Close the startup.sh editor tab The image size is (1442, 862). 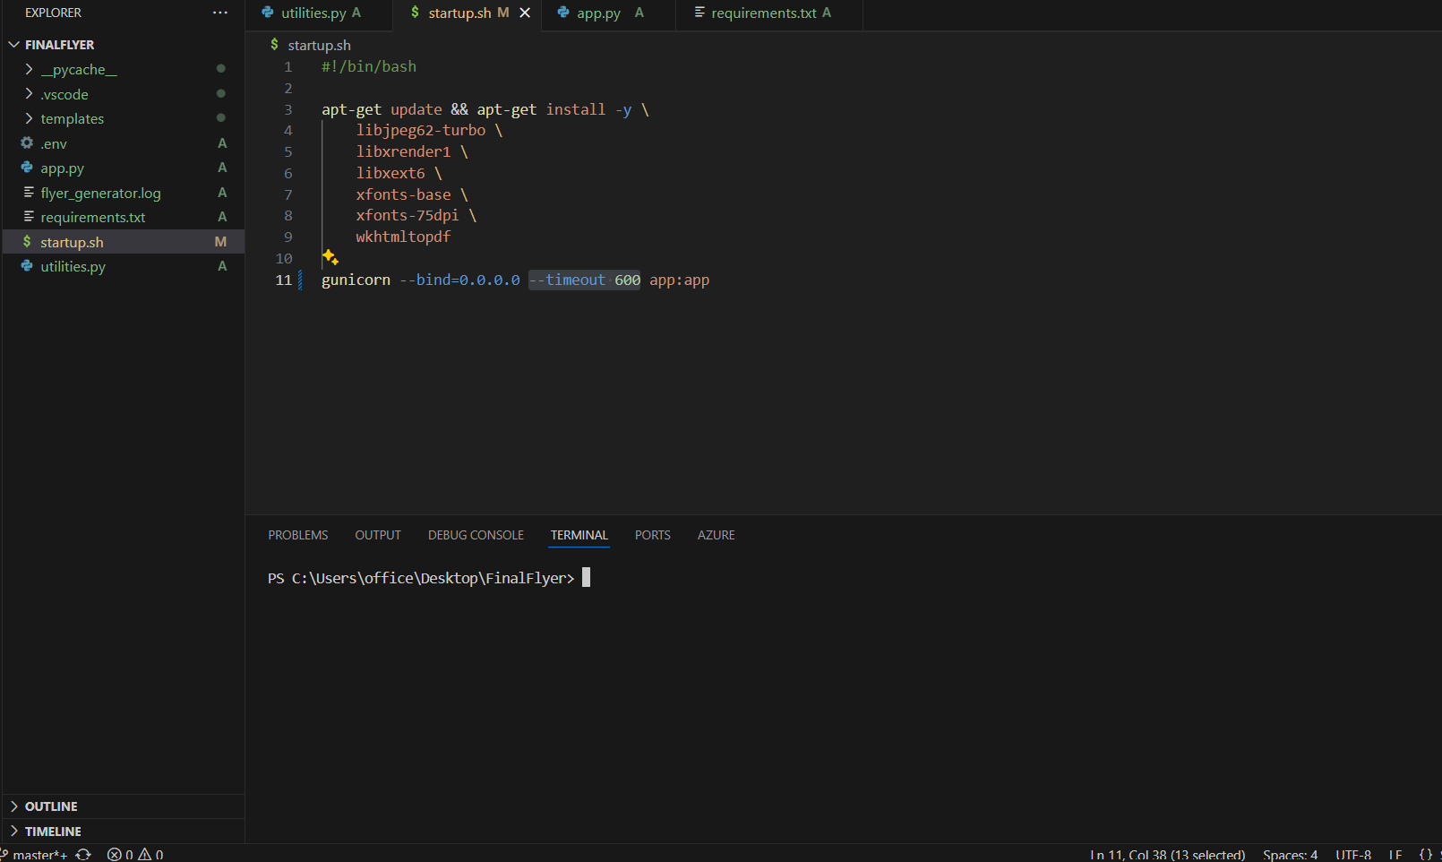(x=525, y=13)
